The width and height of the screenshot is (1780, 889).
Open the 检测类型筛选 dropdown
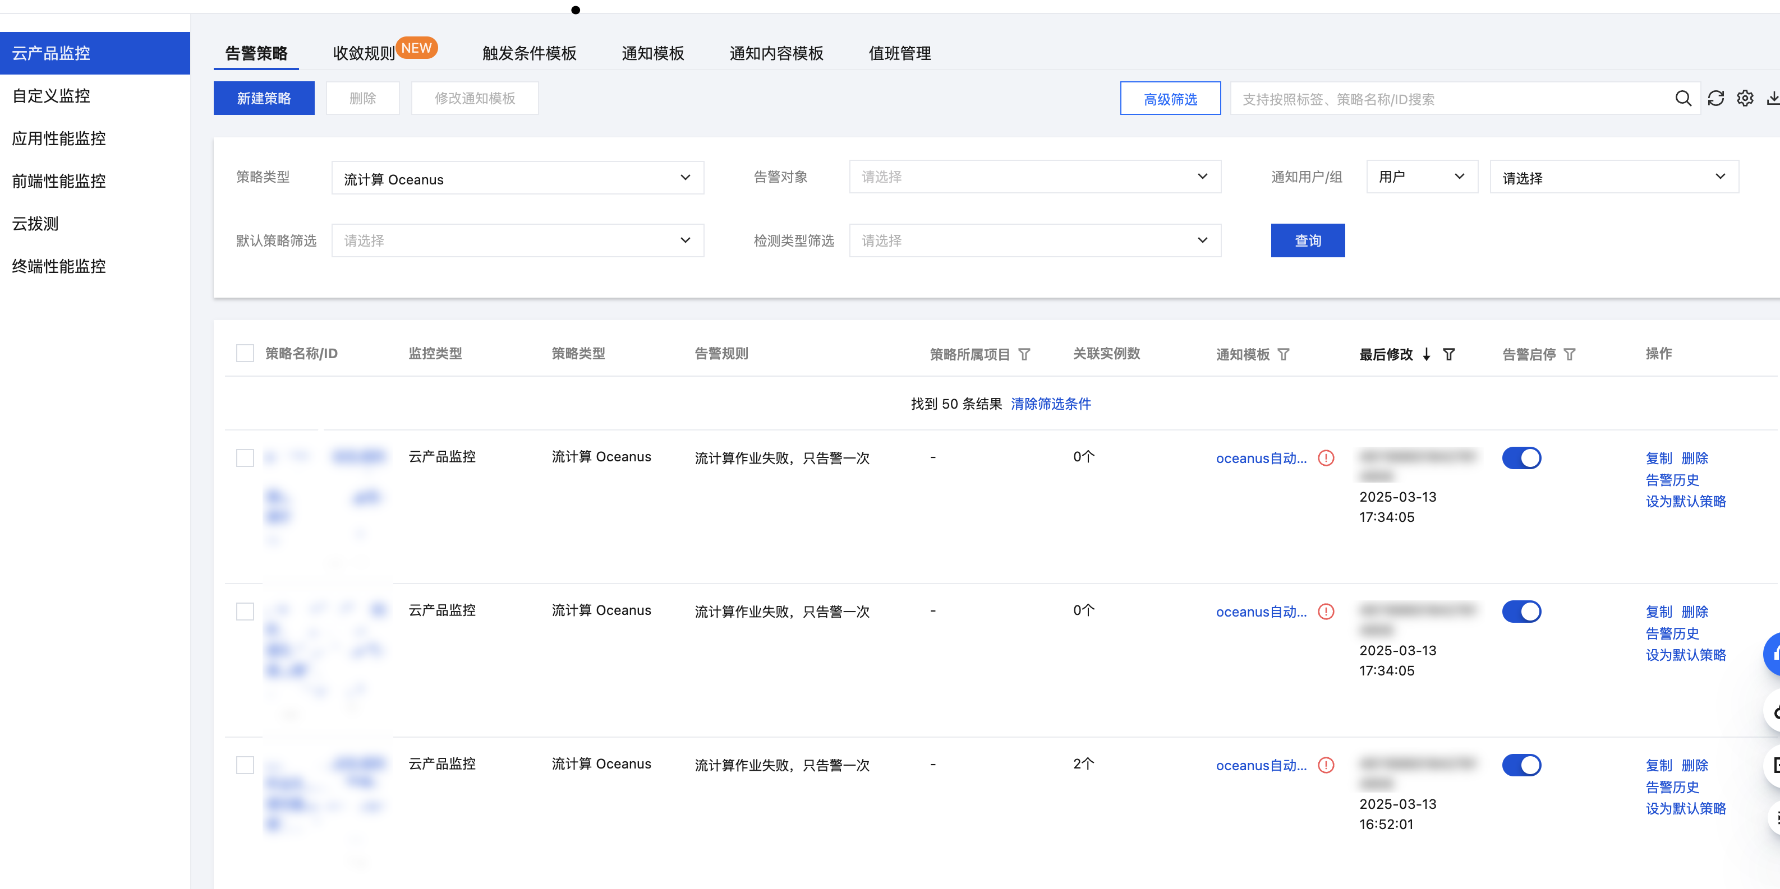[1034, 240]
